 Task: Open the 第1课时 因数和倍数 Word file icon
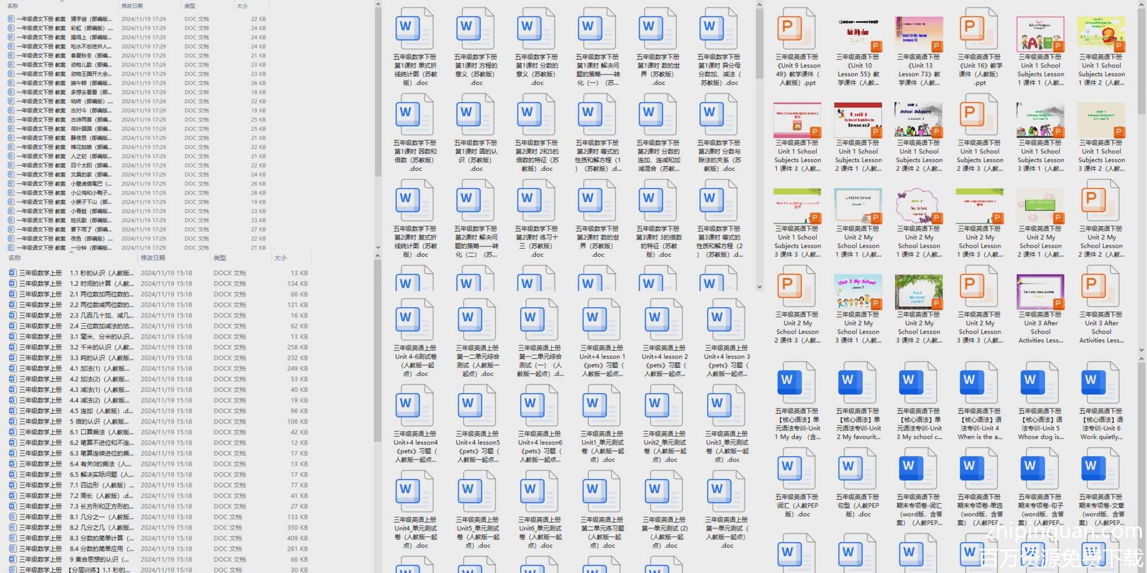click(415, 115)
